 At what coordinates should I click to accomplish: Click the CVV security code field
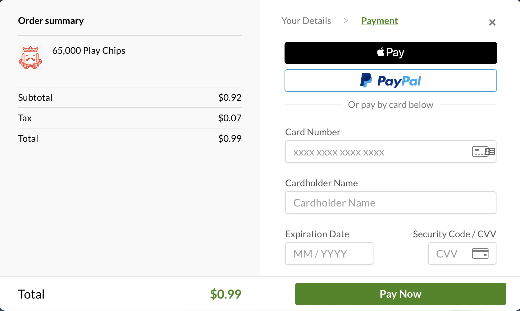pyautogui.click(x=462, y=253)
